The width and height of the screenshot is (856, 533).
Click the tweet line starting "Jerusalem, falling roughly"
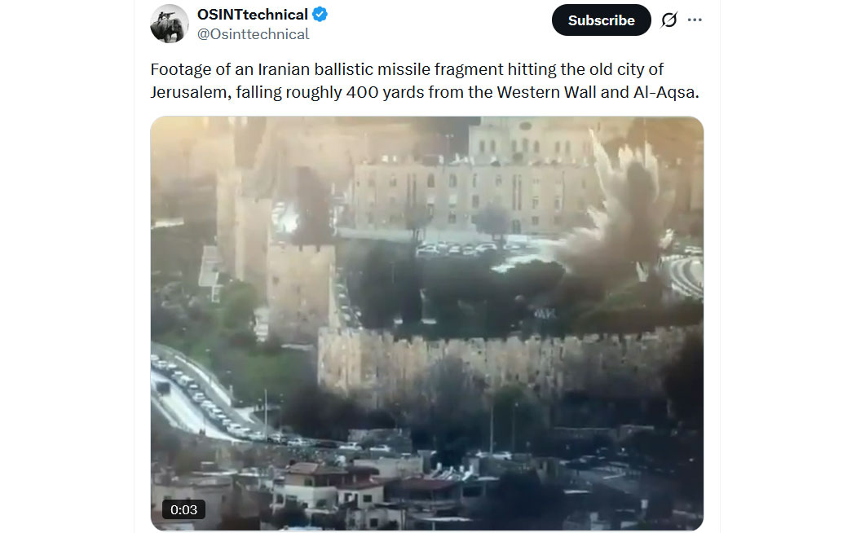click(x=425, y=92)
